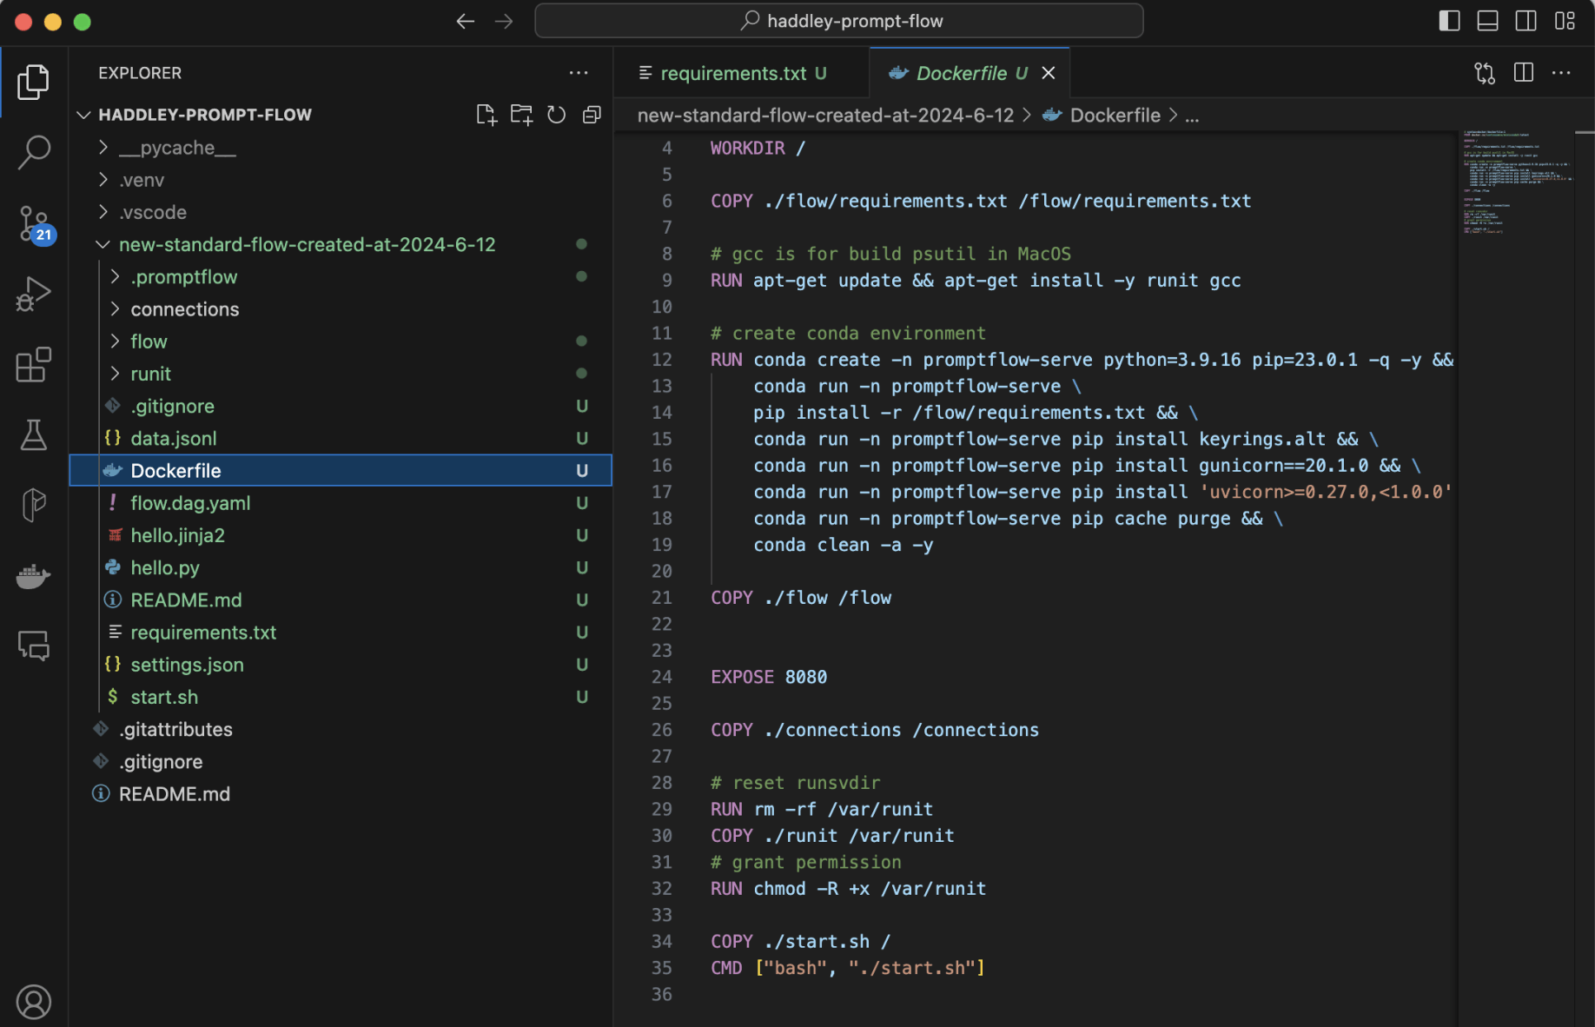Open Source Control with 21 changes
This screenshot has height=1027, width=1595.
[x=34, y=224]
